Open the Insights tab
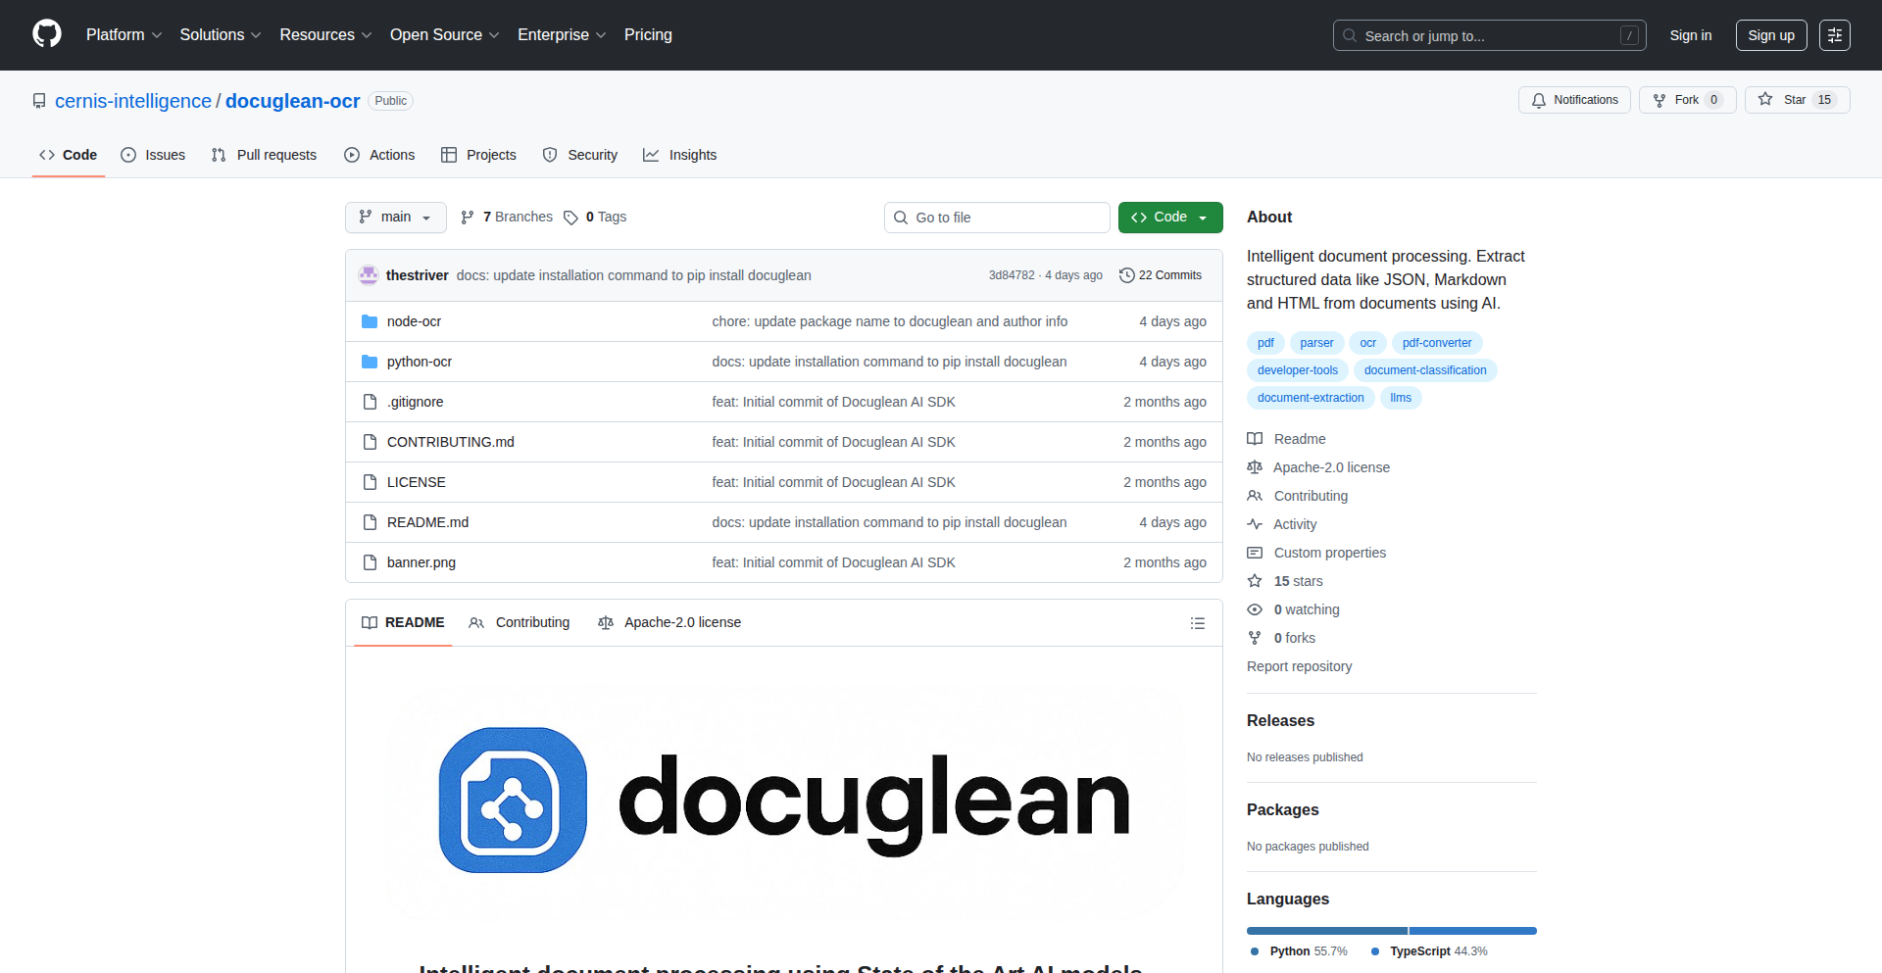 coord(679,155)
